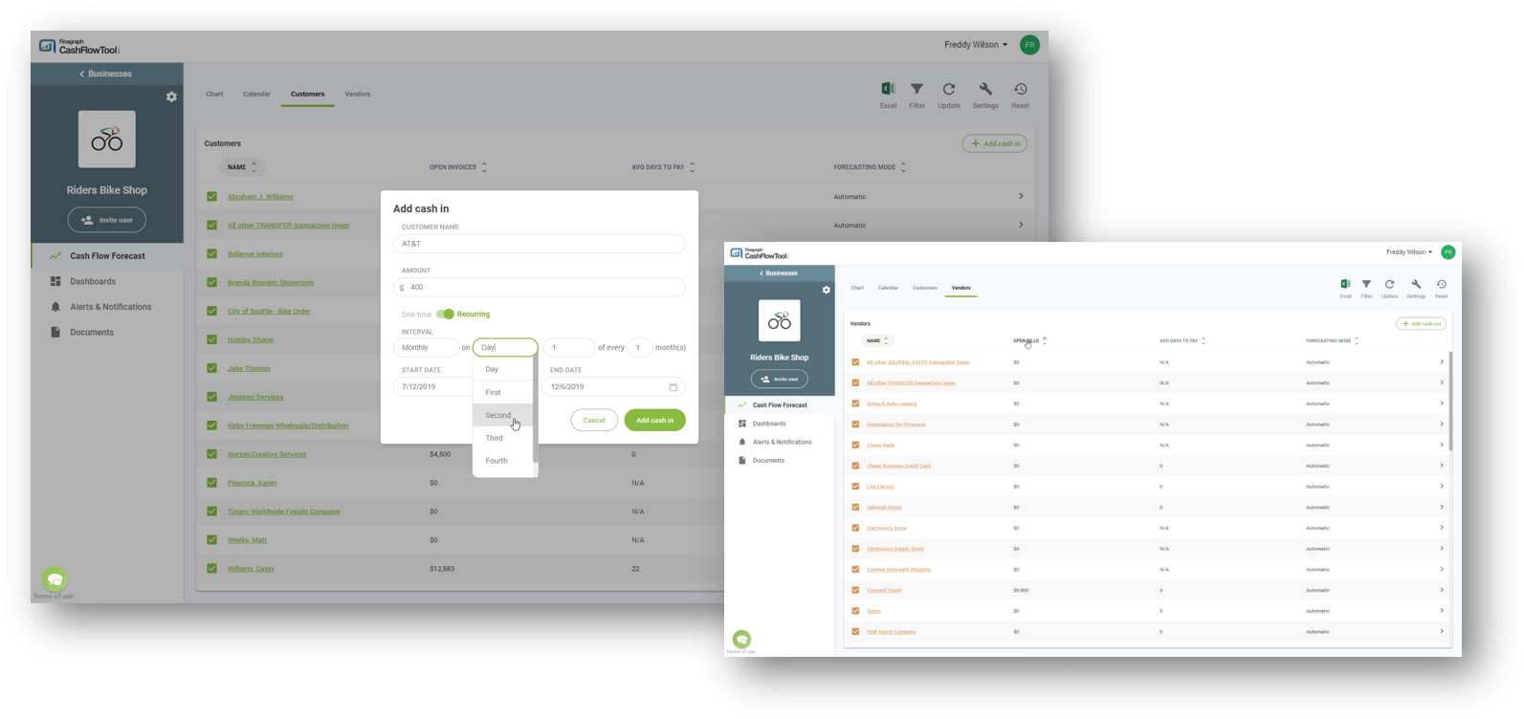Open the green chat bubble in Vendors window
The height and width of the screenshot is (719, 1524).
pyautogui.click(x=741, y=639)
